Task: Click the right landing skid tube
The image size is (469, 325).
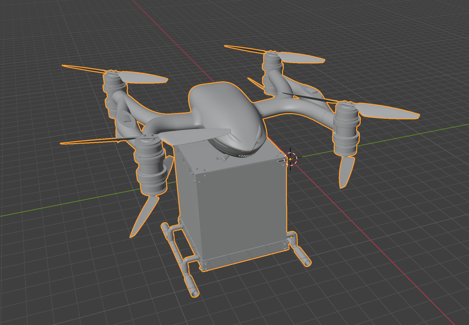Action: click(x=299, y=249)
